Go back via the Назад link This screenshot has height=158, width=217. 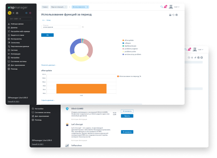(x=46, y=20)
